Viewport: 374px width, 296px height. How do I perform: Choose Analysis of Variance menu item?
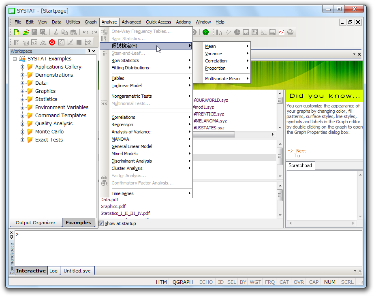(146, 132)
